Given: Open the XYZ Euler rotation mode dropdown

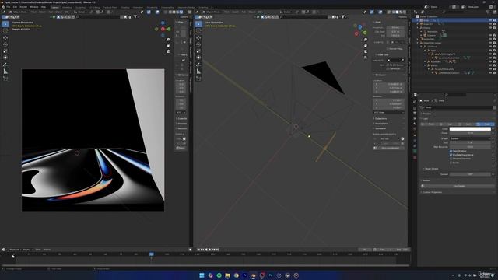Looking at the screenshot, I should pos(389,112).
